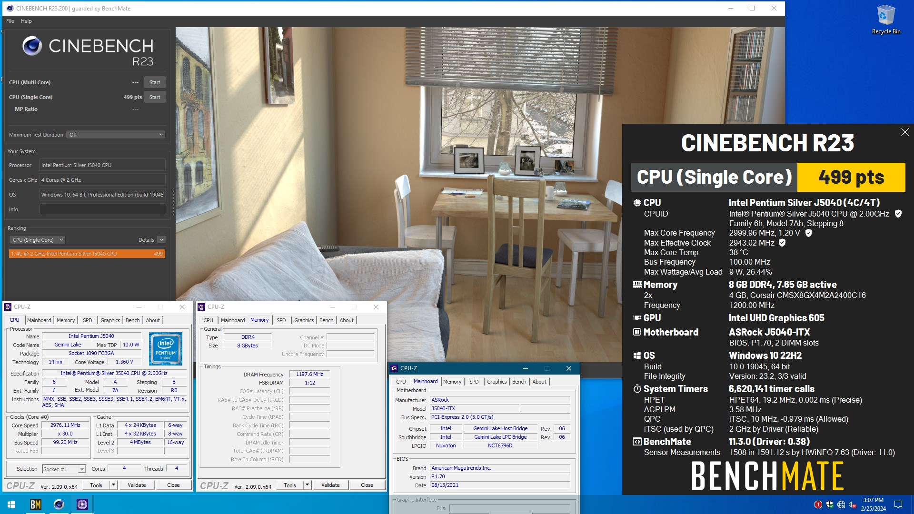Click Close in the first CPU-Z window

point(173,485)
